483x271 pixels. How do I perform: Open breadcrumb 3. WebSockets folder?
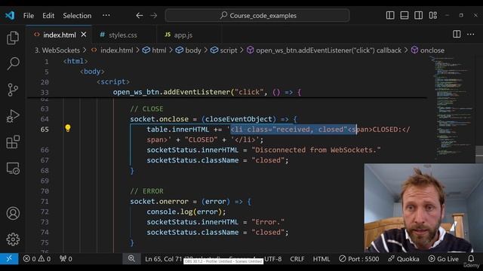[57, 50]
